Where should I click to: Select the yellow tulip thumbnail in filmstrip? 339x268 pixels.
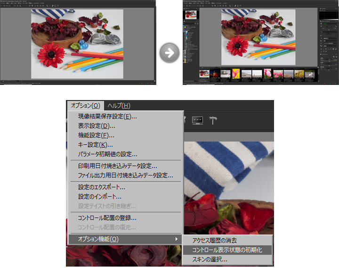(235, 74)
